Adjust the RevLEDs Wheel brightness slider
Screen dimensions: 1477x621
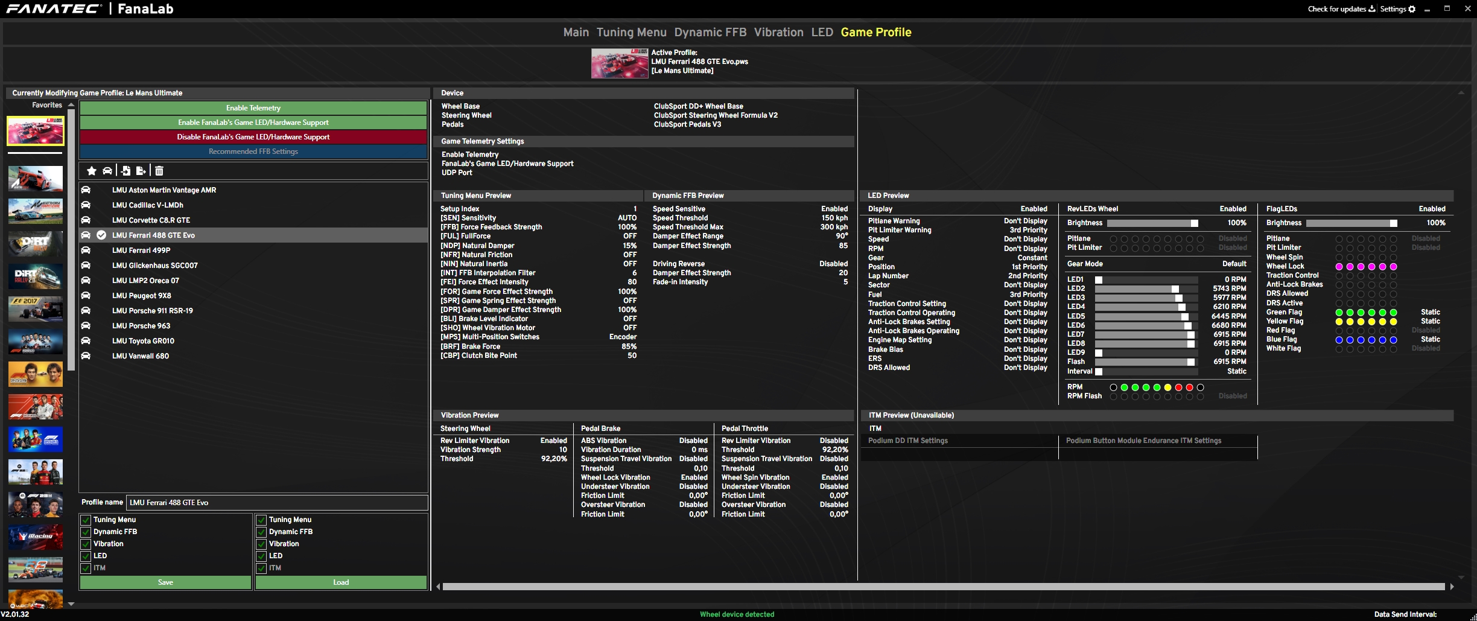coord(1193,223)
